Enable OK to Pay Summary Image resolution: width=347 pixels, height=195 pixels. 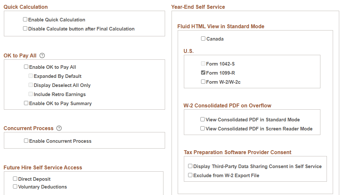26,103
